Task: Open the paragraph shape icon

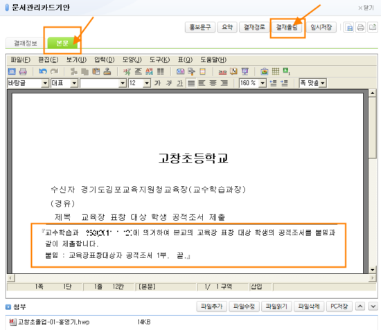Action: [x=139, y=71]
